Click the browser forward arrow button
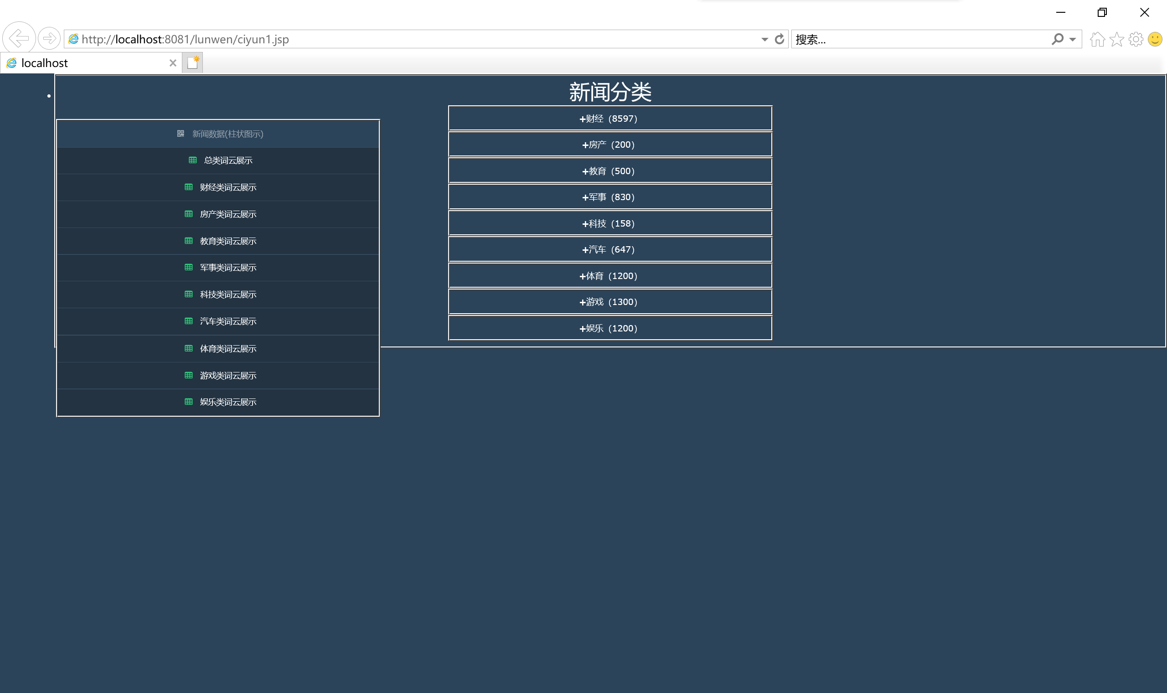1167x693 pixels. [49, 38]
